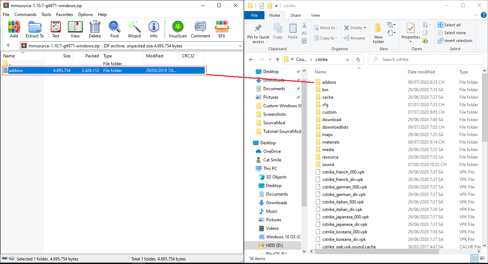This screenshot has width=488, height=264.
Task: Run VirusScan from WinRAR toolbar
Action: click(x=178, y=29)
